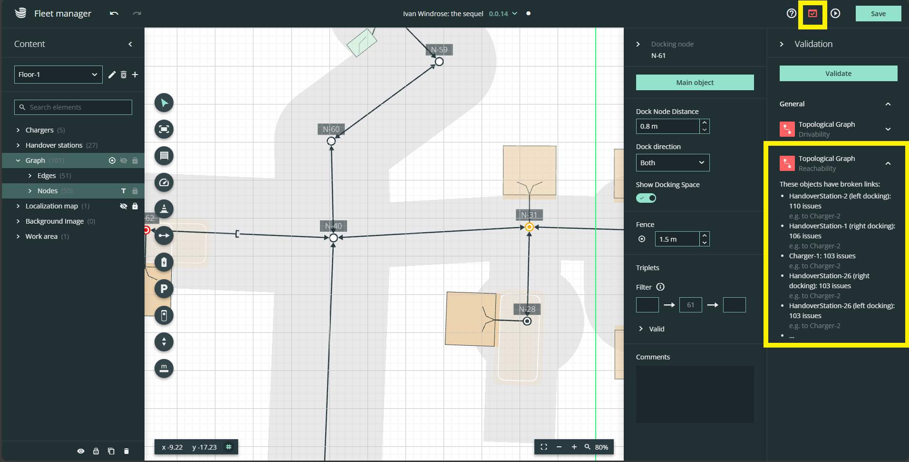Open the Floor-1 dropdown
The height and width of the screenshot is (462, 909).
[58, 75]
